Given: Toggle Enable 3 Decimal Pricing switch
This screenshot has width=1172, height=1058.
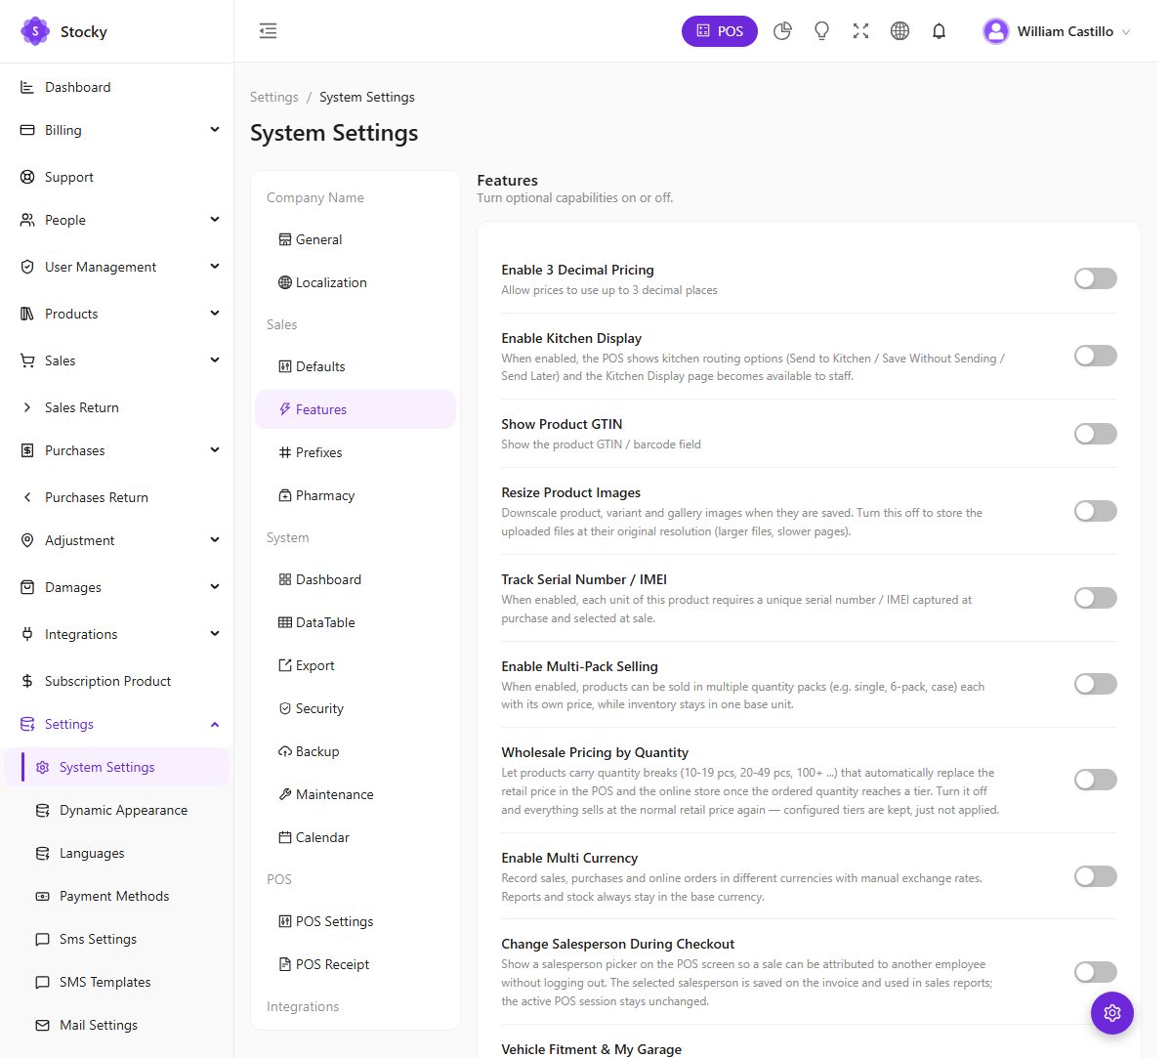Looking at the screenshot, I should pos(1095,278).
